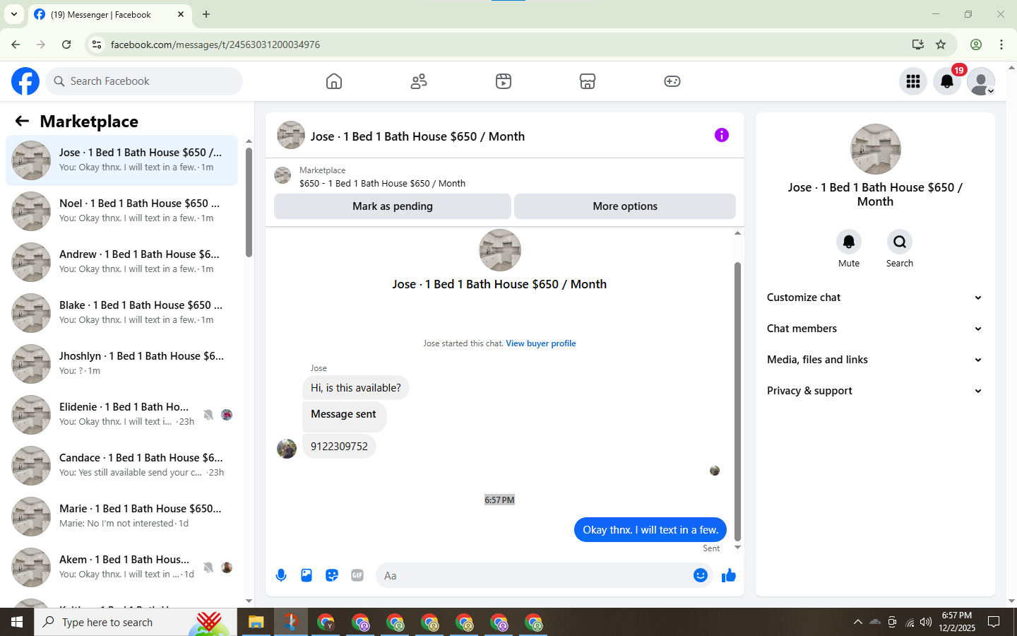The image size is (1017, 636).
Task: Open the Windows Start button
Action: click(x=17, y=623)
